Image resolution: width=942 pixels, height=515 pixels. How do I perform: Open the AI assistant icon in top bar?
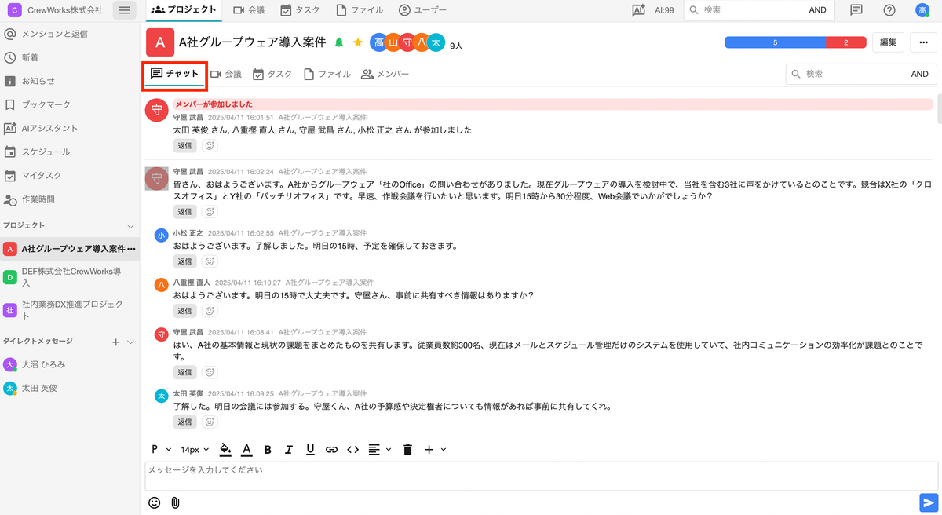[x=639, y=10]
